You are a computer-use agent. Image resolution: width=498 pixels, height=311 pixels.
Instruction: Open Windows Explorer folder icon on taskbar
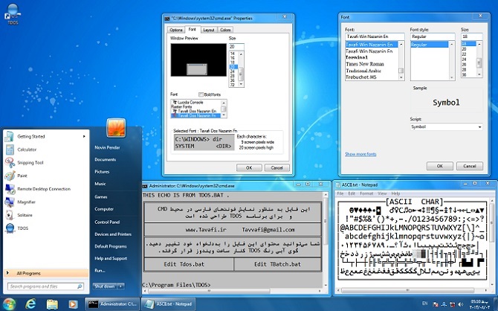coord(53,304)
